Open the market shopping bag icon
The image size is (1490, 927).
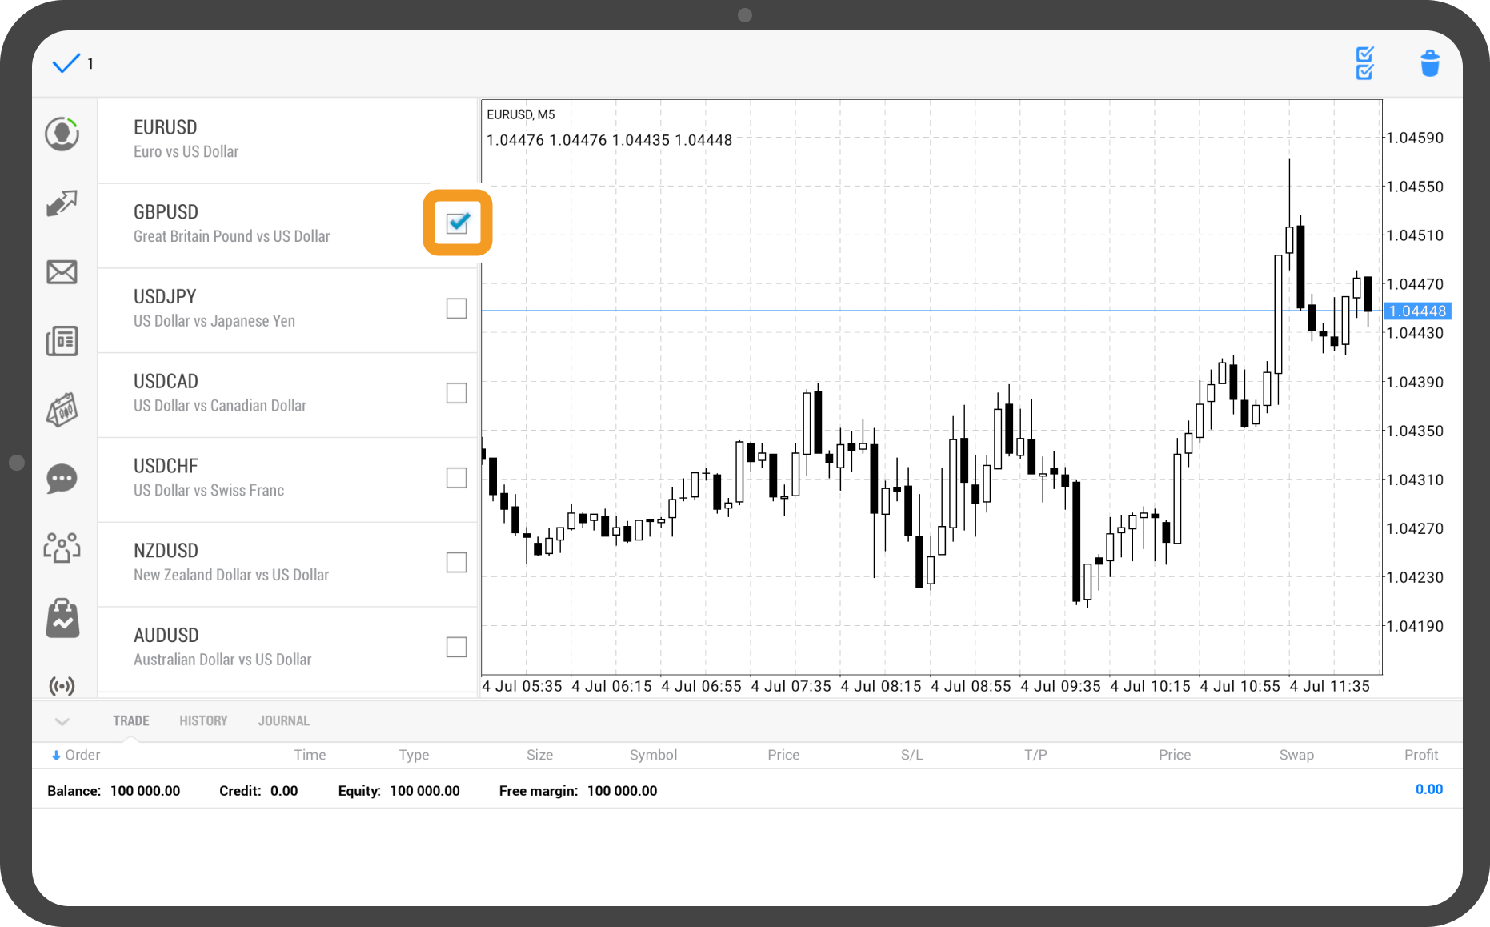pos(62,618)
